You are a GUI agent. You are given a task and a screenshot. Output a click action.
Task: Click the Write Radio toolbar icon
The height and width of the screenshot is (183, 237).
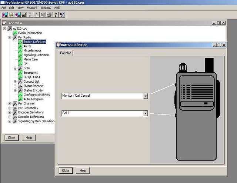coord(17,15)
